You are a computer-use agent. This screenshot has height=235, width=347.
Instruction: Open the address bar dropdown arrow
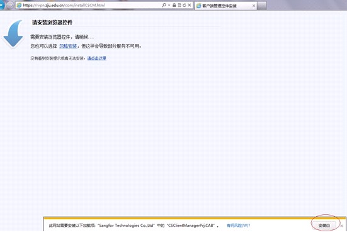169,5
